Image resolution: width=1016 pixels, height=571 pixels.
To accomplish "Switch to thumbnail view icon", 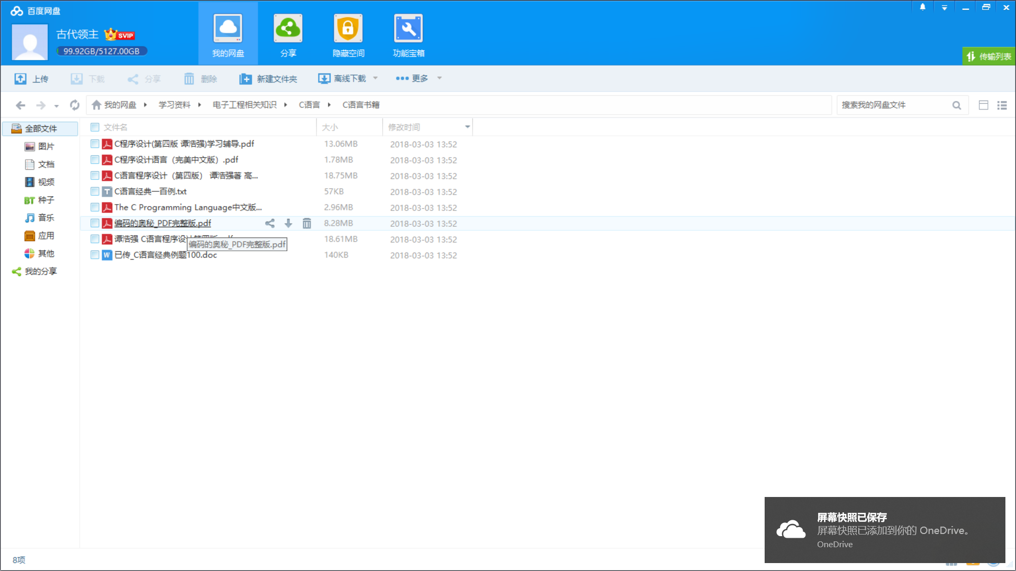I will click(984, 105).
